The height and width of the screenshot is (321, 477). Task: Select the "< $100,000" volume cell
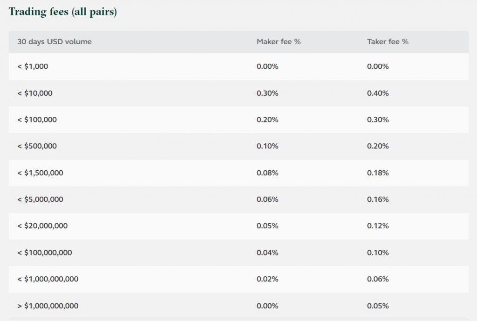pyautogui.click(x=37, y=120)
